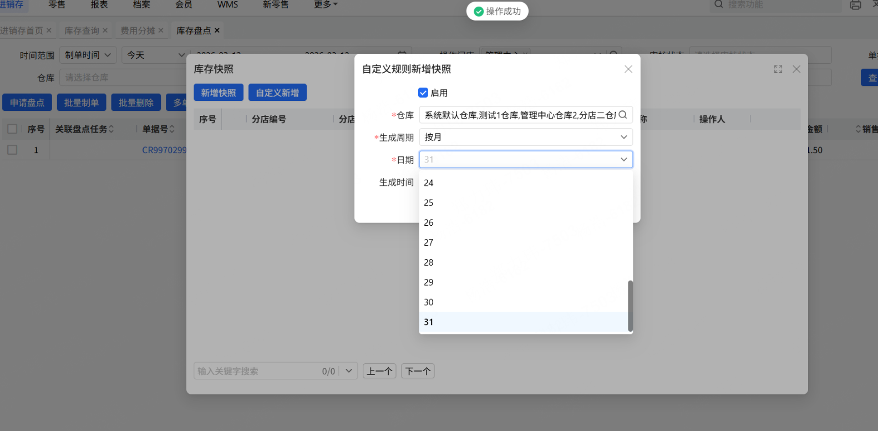Viewport: 878px width, 431px height.
Task: Open the 今天 date preset dropdown
Action: [155, 55]
